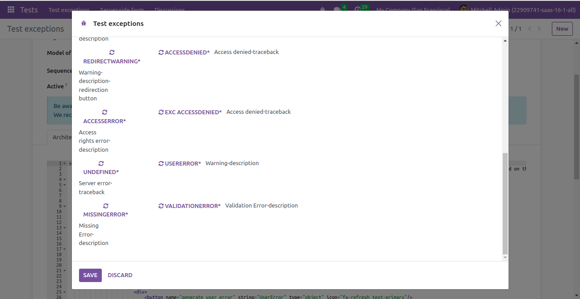Viewport: 580px width, 299px height.
Task: Click 'Access denied-traceback' text beside ACCESSDENIED*
Action: [246, 52]
